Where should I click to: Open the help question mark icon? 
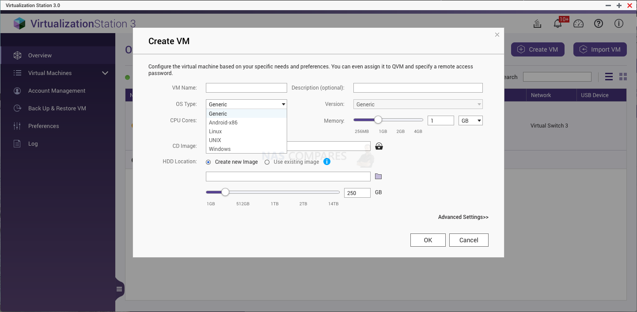click(599, 24)
